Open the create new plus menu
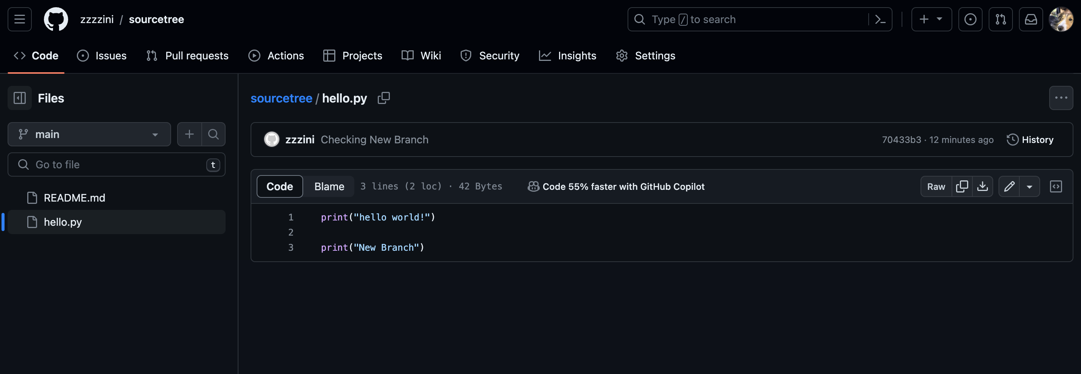Image resolution: width=1081 pixels, height=374 pixels. click(x=931, y=19)
